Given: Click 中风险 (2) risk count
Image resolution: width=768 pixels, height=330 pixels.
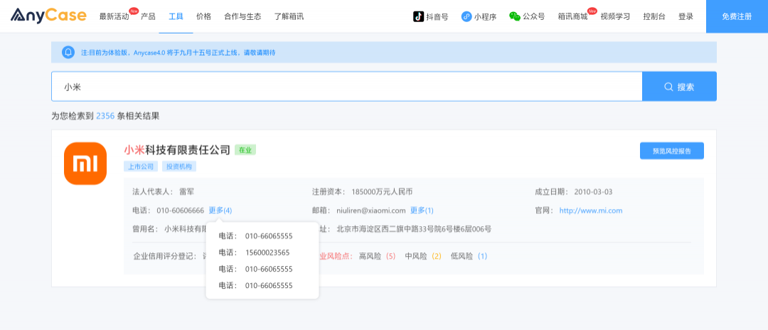Looking at the screenshot, I should (x=423, y=256).
